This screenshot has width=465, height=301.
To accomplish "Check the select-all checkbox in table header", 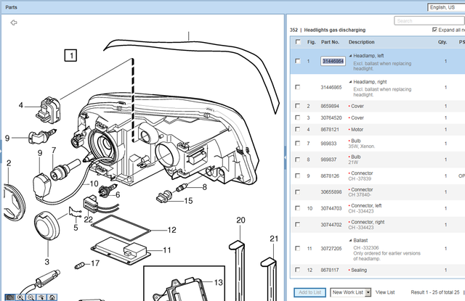I will [297, 42].
